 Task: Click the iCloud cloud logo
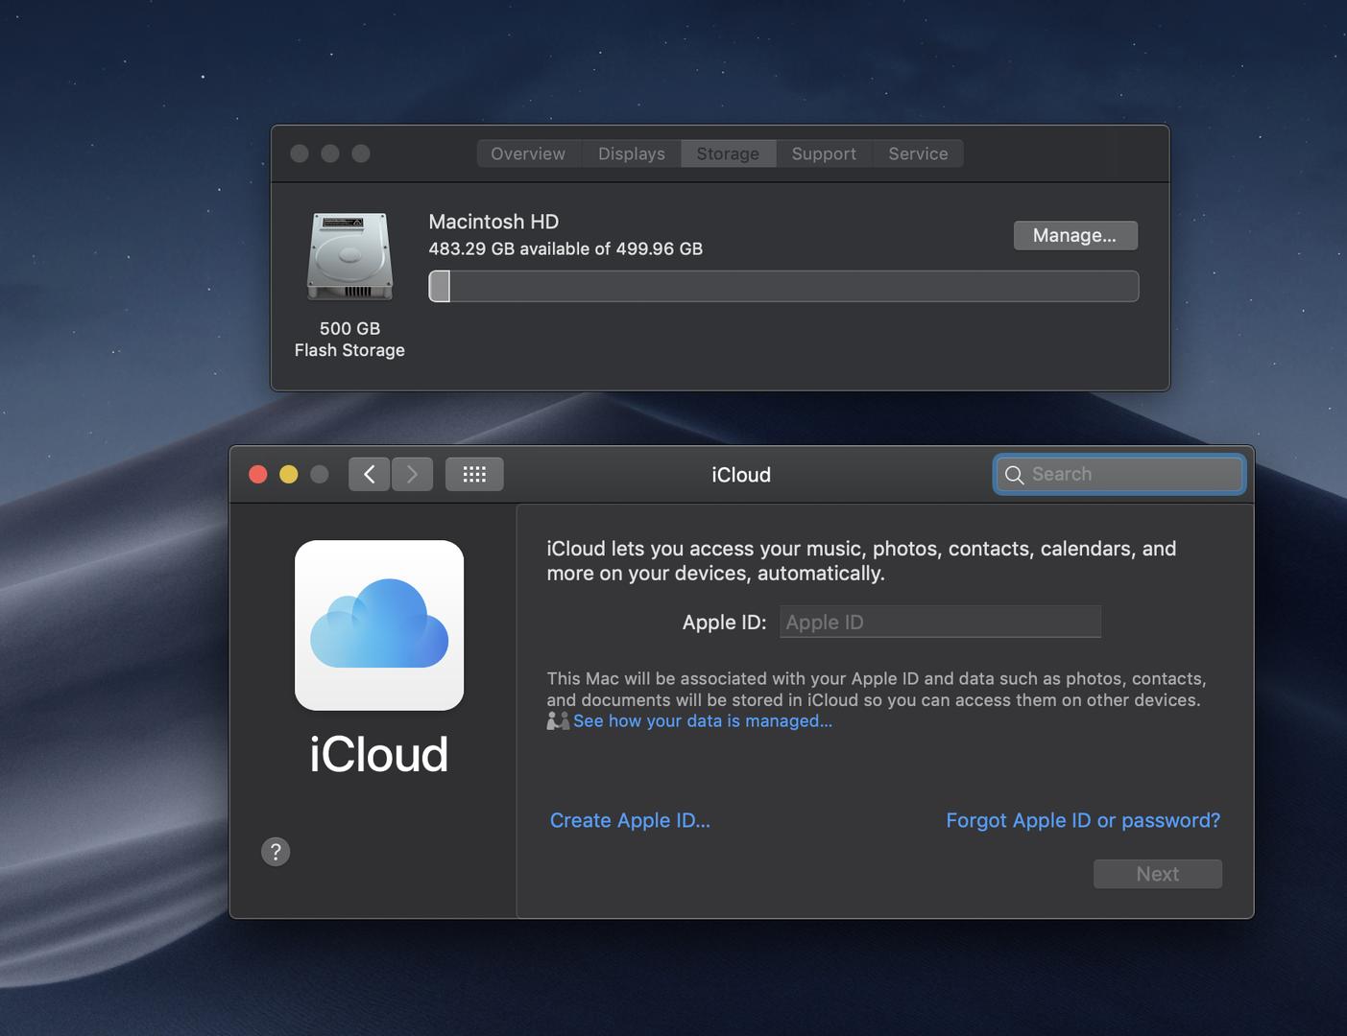(x=379, y=625)
